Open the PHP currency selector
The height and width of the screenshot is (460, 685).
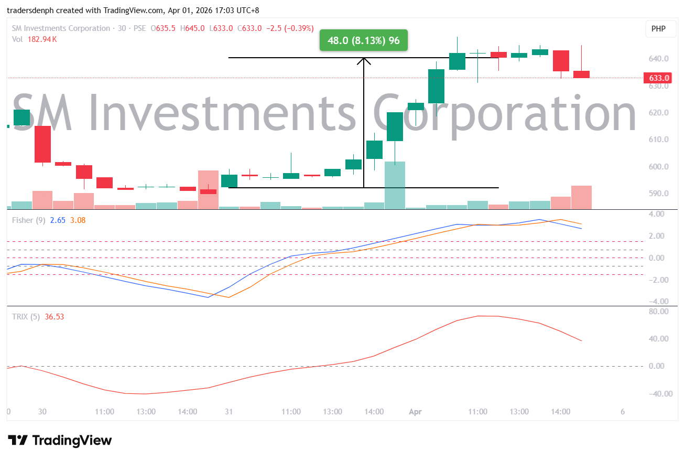pos(658,29)
